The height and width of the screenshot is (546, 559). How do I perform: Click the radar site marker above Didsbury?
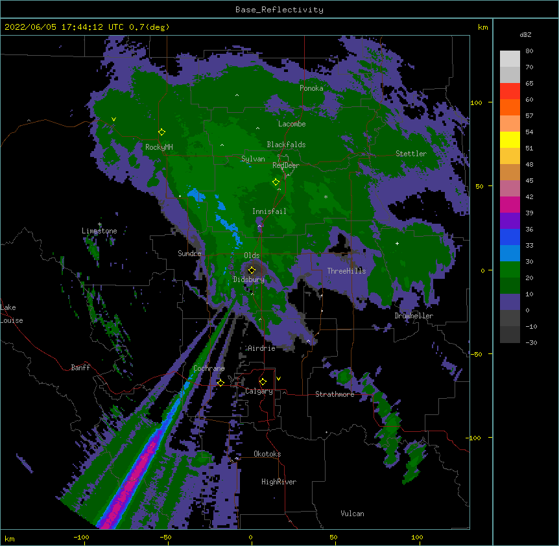252,270
